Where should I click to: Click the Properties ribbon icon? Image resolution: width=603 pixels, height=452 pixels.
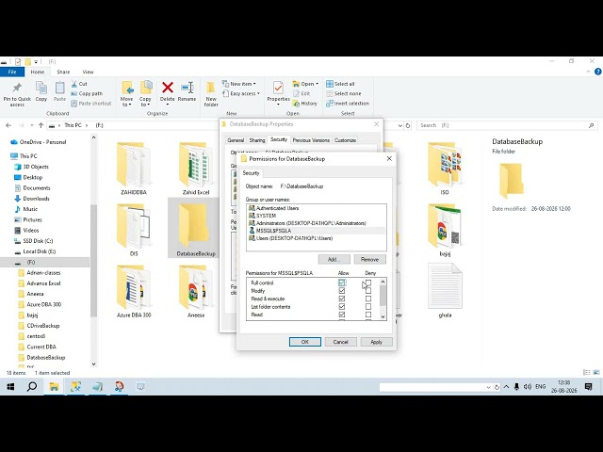(x=278, y=88)
